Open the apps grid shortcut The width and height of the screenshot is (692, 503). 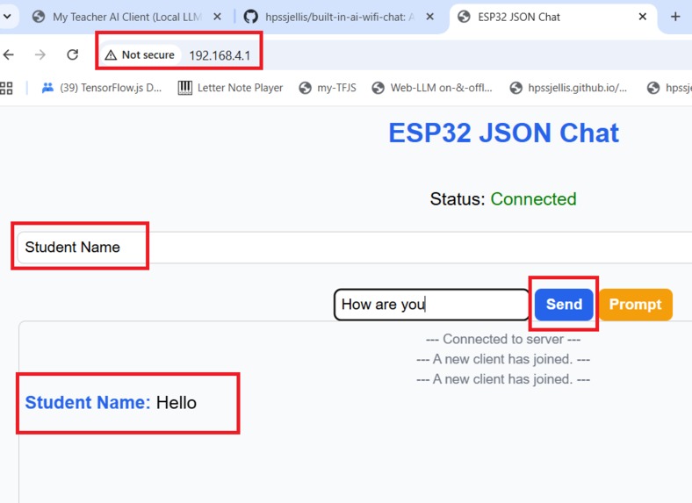click(6, 88)
